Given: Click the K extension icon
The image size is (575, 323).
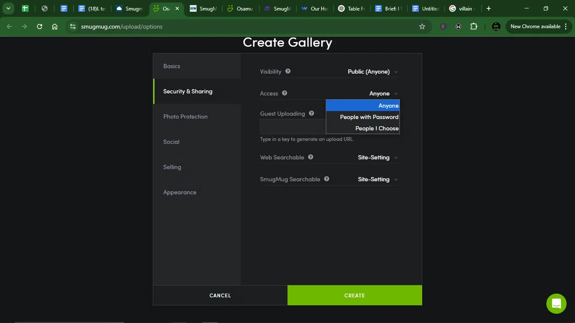Looking at the screenshot, I should [x=443, y=26].
